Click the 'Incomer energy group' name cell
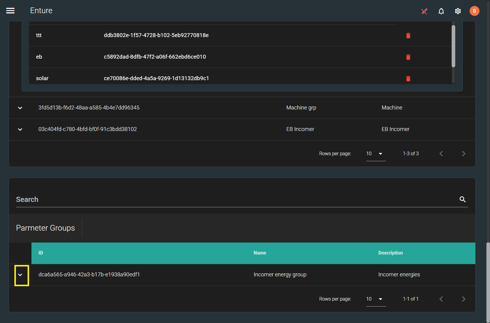 [x=280, y=275]
